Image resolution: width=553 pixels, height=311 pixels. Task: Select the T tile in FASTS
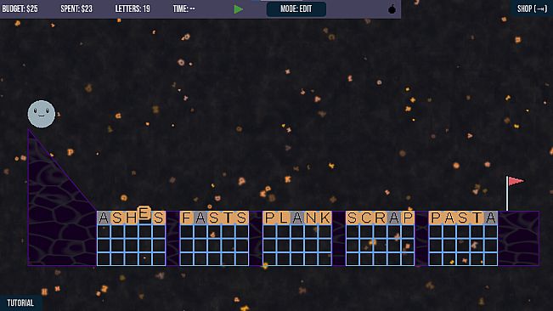tap(229, 218)
